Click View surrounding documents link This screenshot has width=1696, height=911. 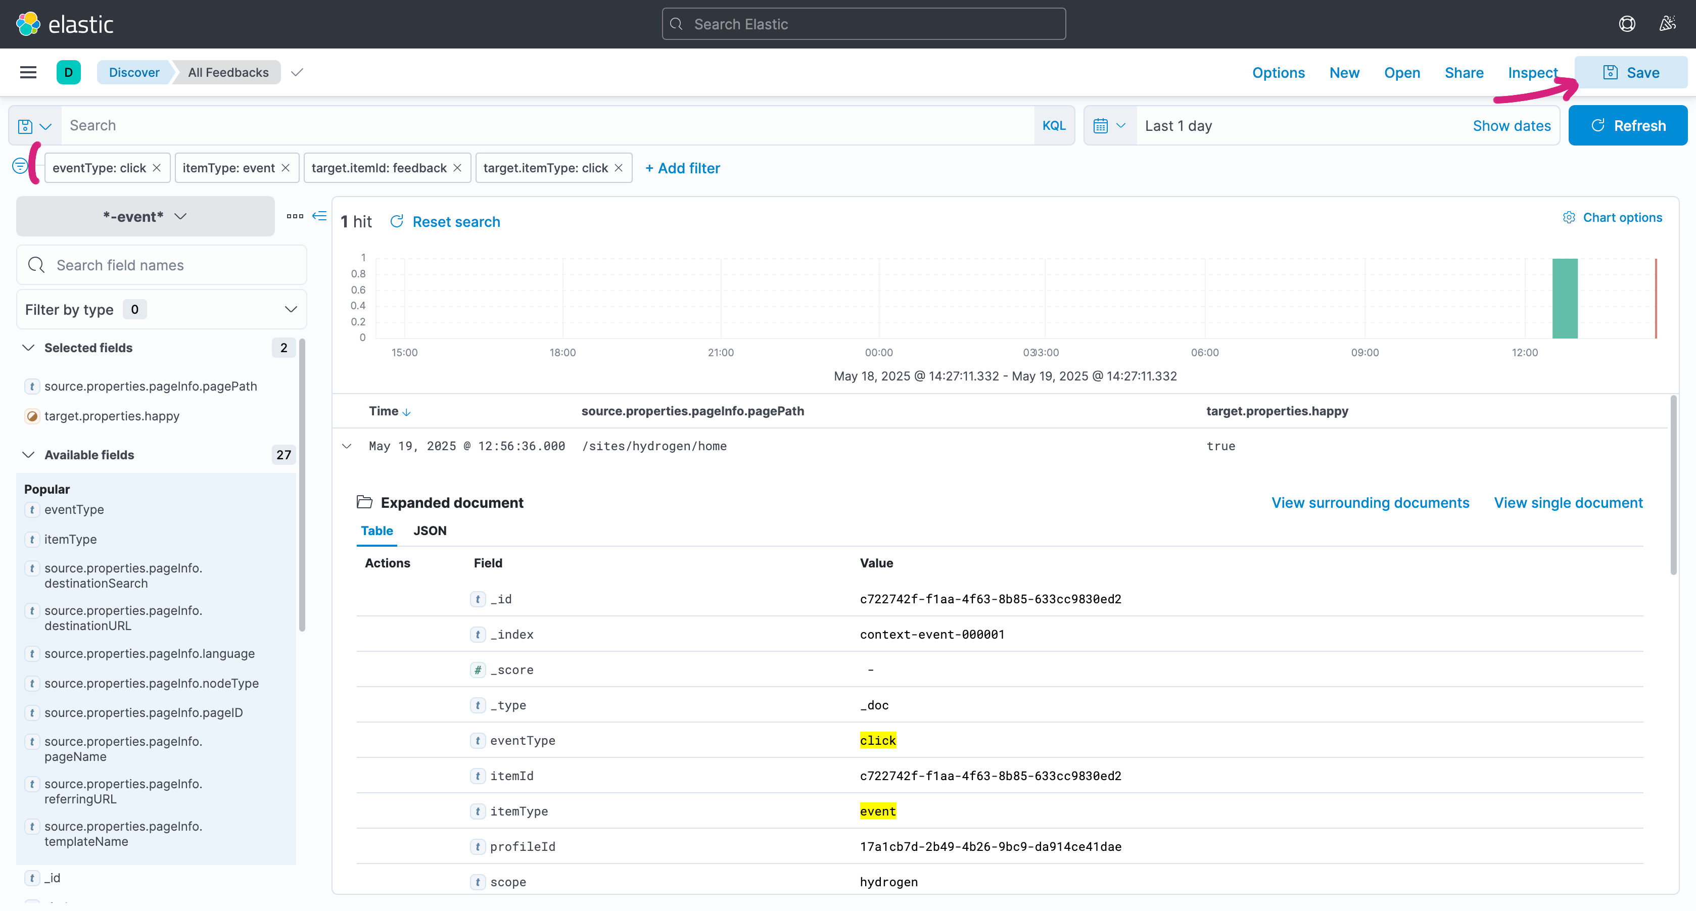1370,503
